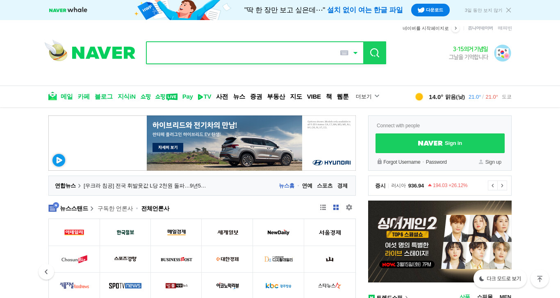The height and width of the screenshot is (298, 560).
Task: Click the scroll-to-top arrow button
Action: pyautogui.click(x=540, y=279)
